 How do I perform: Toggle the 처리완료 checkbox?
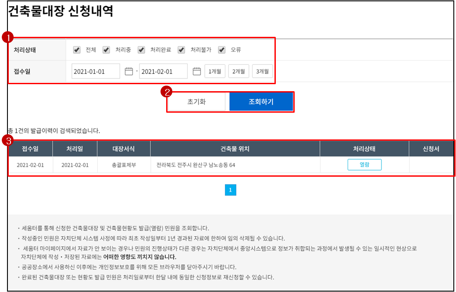(x=141, y=50)
